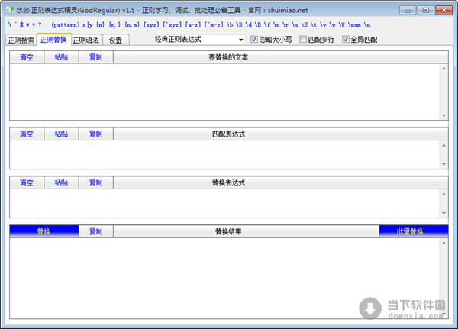Toggle the 忽略大小写 checkbox

pos(254,40)
